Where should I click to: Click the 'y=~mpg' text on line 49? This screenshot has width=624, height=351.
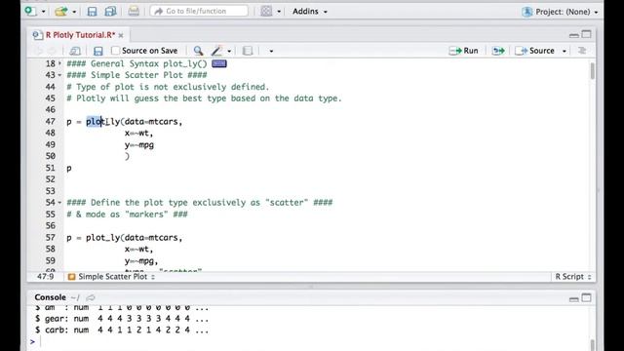coord(139,145)
